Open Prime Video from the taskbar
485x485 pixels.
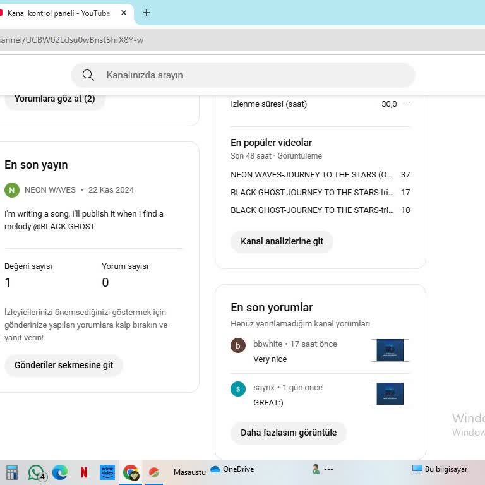[107, 472]
